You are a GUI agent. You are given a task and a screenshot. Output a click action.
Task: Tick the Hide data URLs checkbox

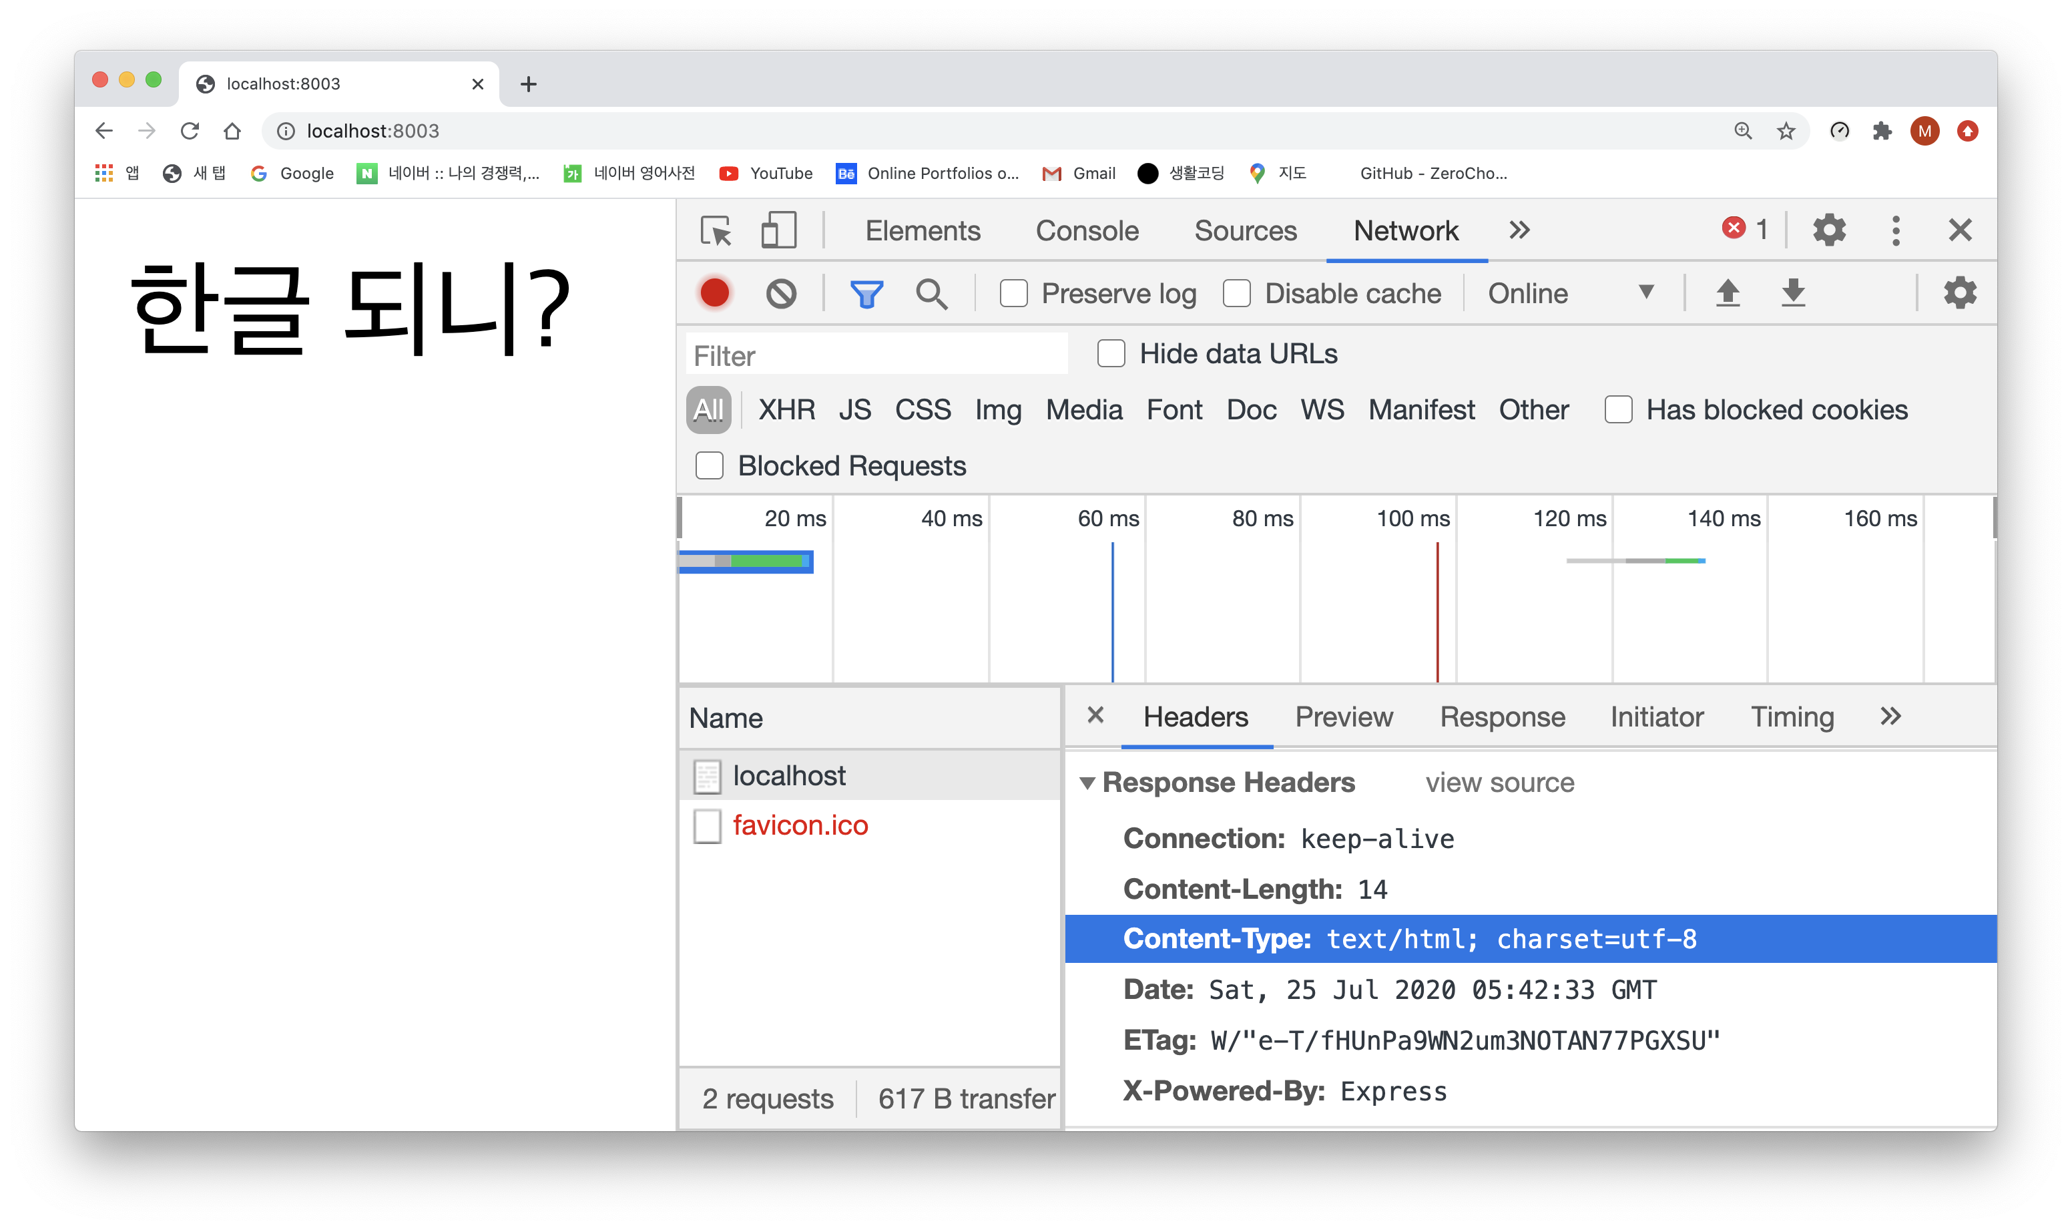(x=1111, y=354)
